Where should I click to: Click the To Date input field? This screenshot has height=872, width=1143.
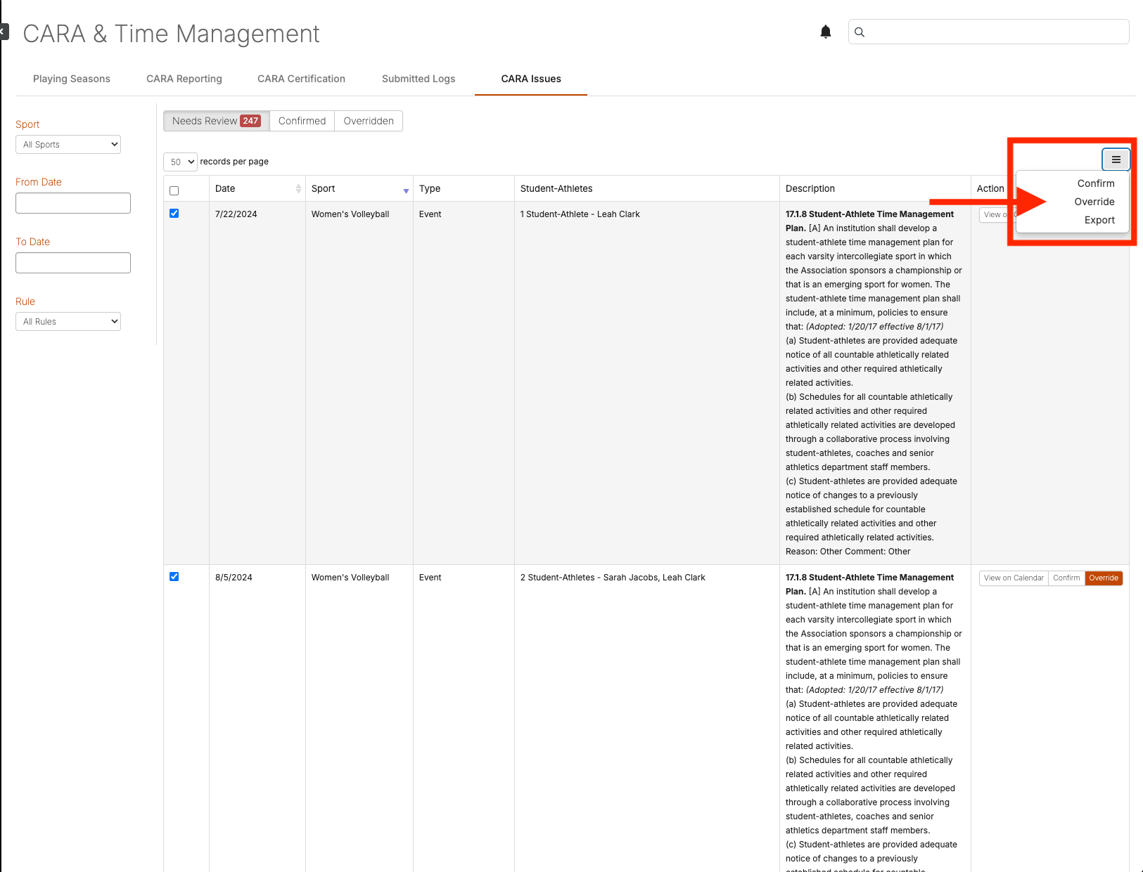click(x=73, y=263)
